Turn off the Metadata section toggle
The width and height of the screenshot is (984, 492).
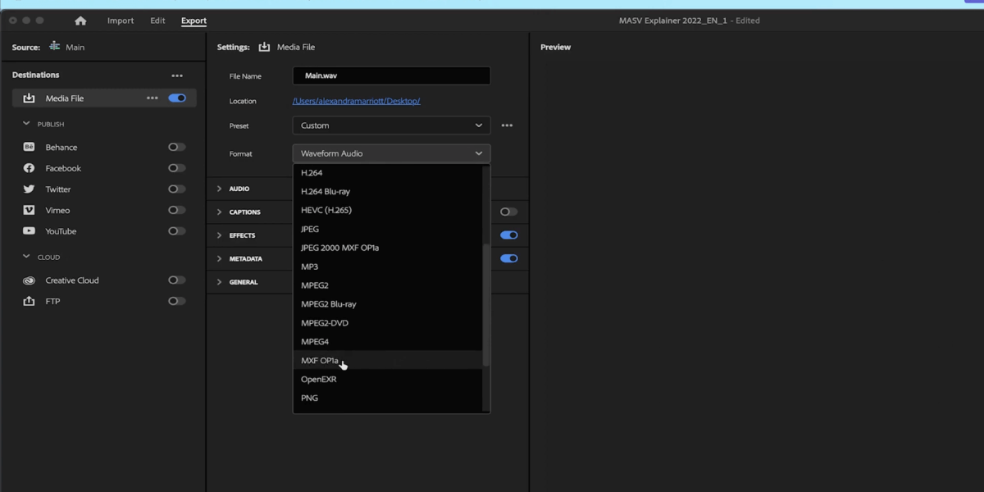pos(509,258)
